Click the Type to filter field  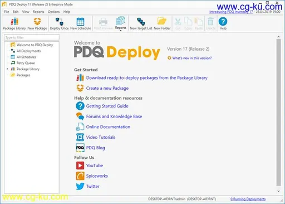[x=32, y=37]
